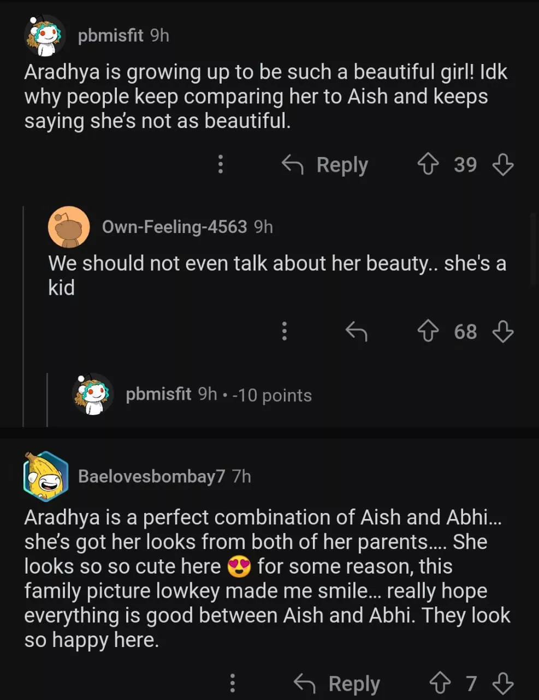
Task: Open three-dot menu on Baelovesbombay7's comment
Action: tap(233, 683)
